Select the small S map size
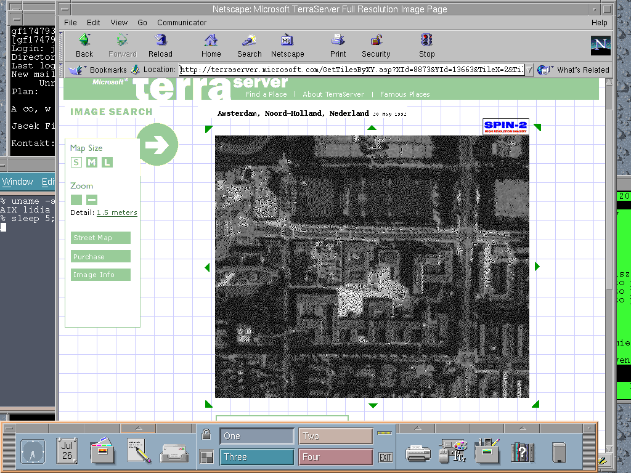Screen dimensions: 631x473 click(76, 162)
